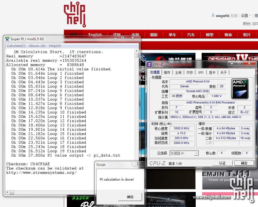Click the Super PI horizontal scrollbar thumb
The image size is (258, 207).
click(x=12, y=192)
